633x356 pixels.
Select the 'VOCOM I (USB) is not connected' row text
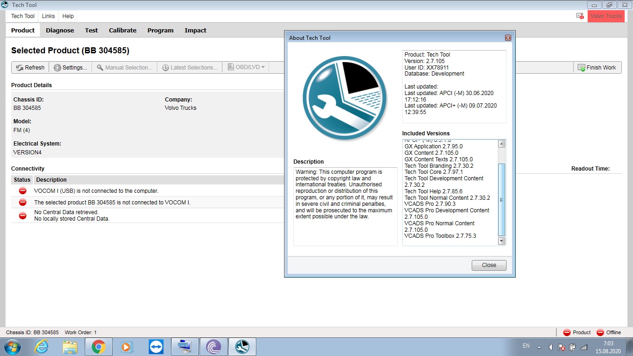[x=96, y=191]
